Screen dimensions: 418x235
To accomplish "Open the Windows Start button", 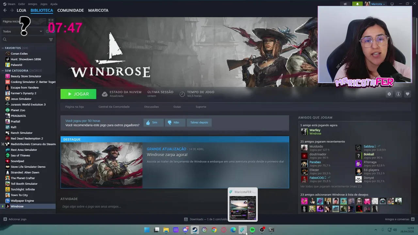I will click(x=147, y=230).
